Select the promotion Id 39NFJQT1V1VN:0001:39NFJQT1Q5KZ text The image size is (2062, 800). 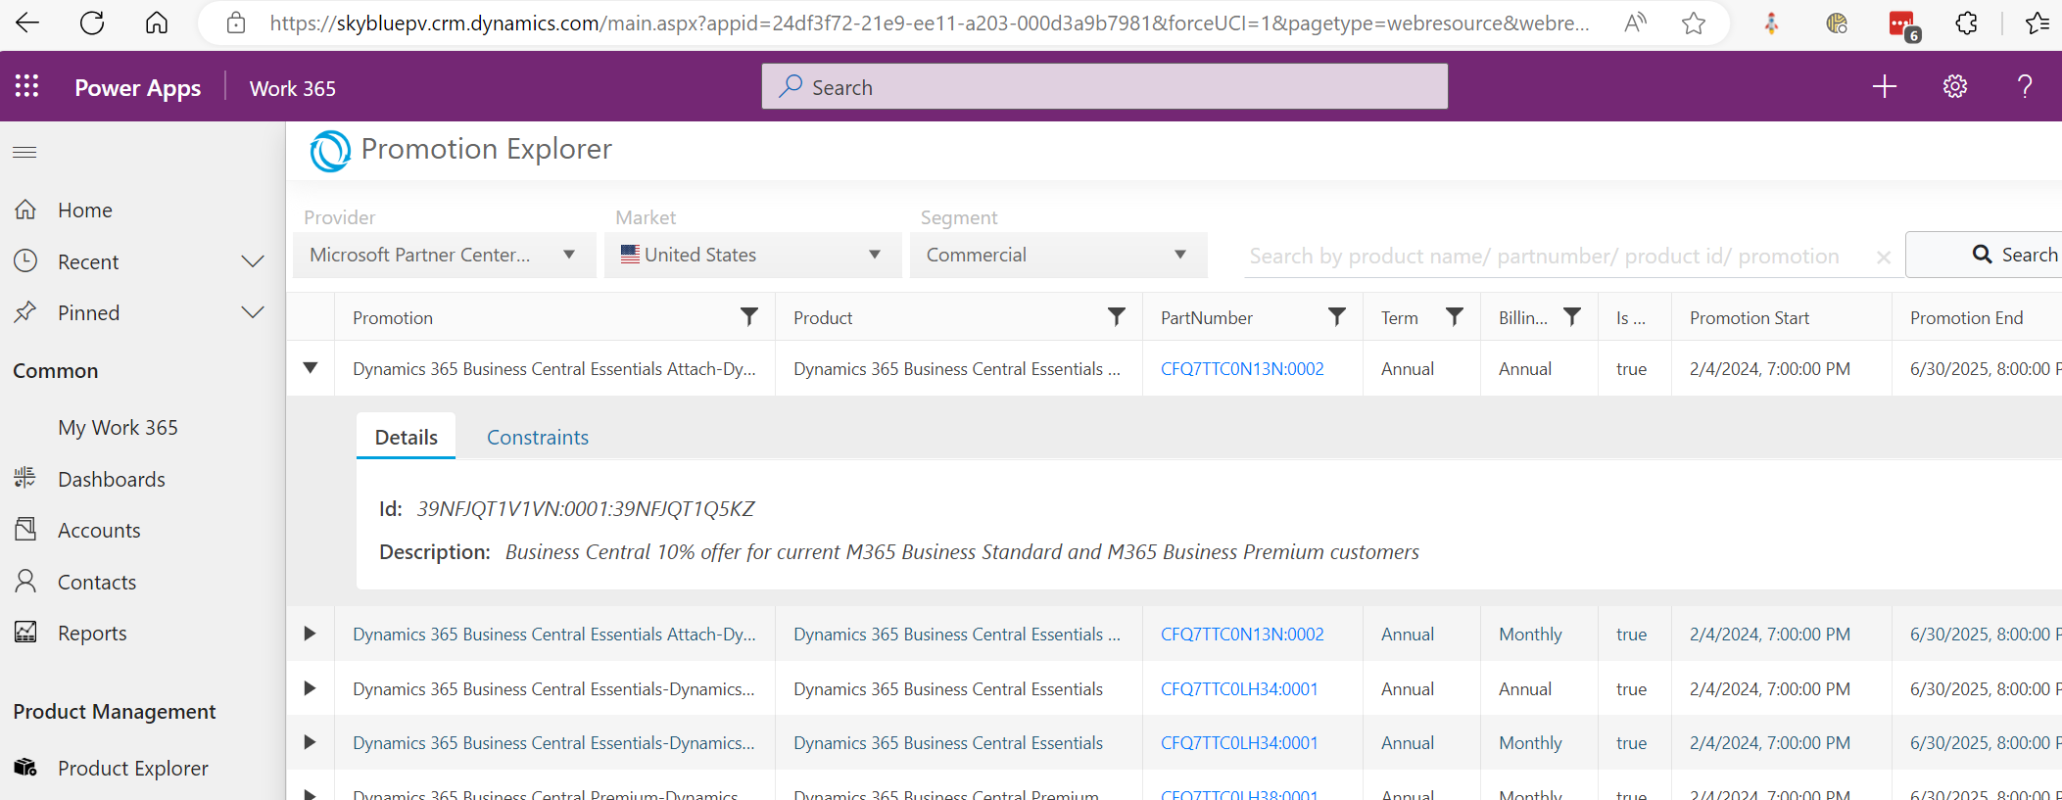(586, 508)
